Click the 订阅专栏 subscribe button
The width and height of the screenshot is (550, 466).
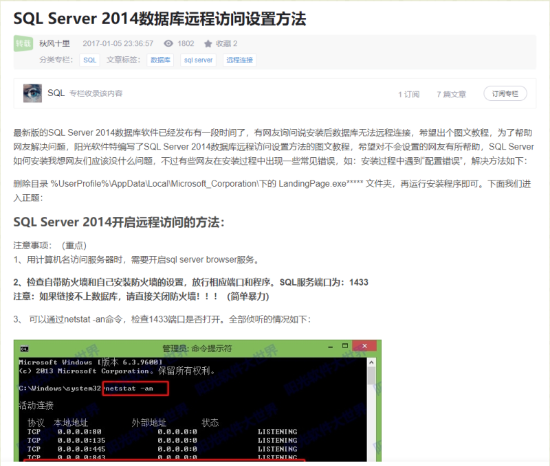(505, 93)
